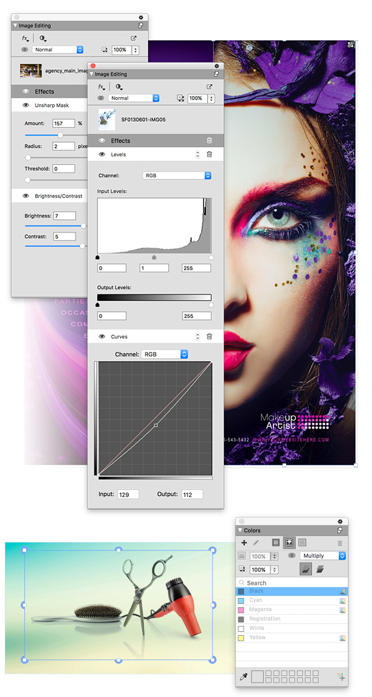Open the fx effects menu in front Image Editing panel

pyautogui.click(x=102, y=87)
